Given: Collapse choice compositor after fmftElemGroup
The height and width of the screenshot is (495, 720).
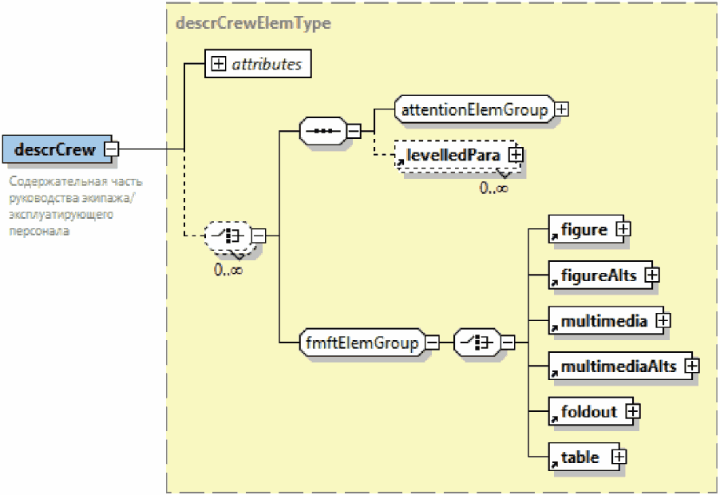Looking at the screenshot, I should pyautogui.click(x=507, y=343).
